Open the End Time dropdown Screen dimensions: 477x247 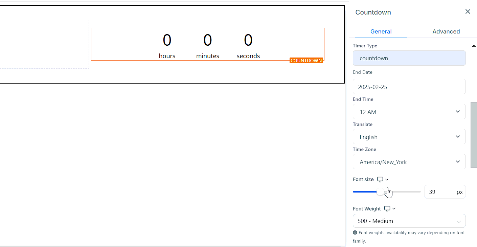click(409, 112)
